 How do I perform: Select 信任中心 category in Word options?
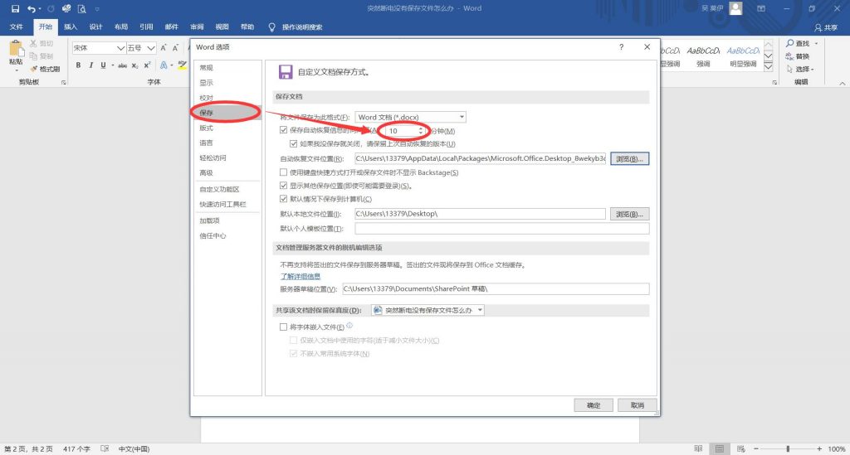coord(227,236)
